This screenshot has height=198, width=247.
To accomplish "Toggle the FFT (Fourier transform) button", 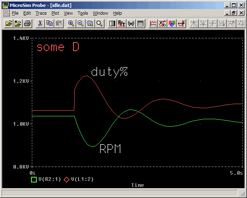I will [122, 23].
